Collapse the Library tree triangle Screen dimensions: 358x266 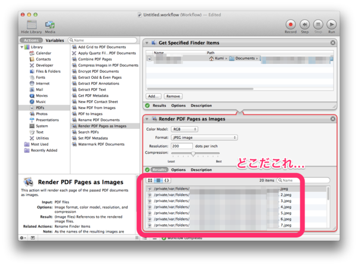point(22,47)
